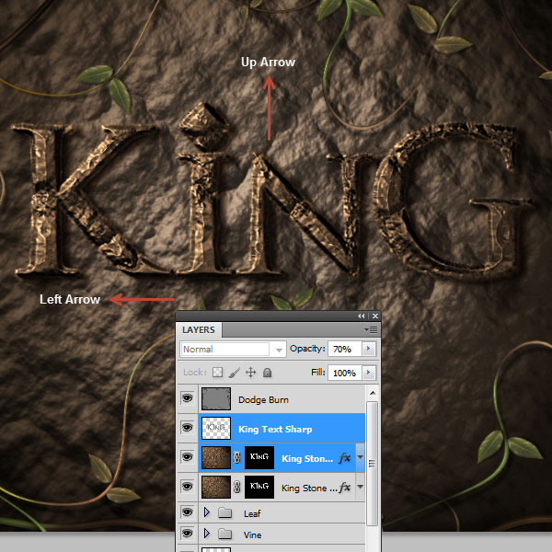
Task: Expand effects list of unselected King Stone layer
Action: 360,487
